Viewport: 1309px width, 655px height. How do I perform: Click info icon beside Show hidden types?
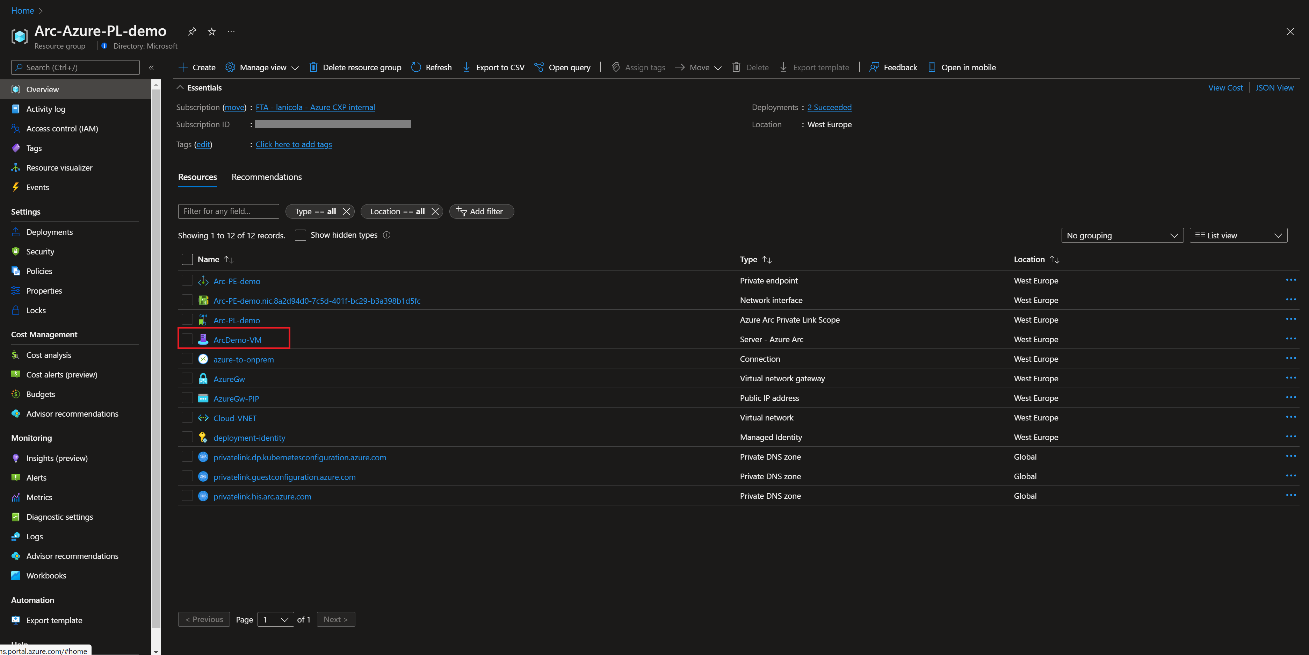tap(386, 235)
